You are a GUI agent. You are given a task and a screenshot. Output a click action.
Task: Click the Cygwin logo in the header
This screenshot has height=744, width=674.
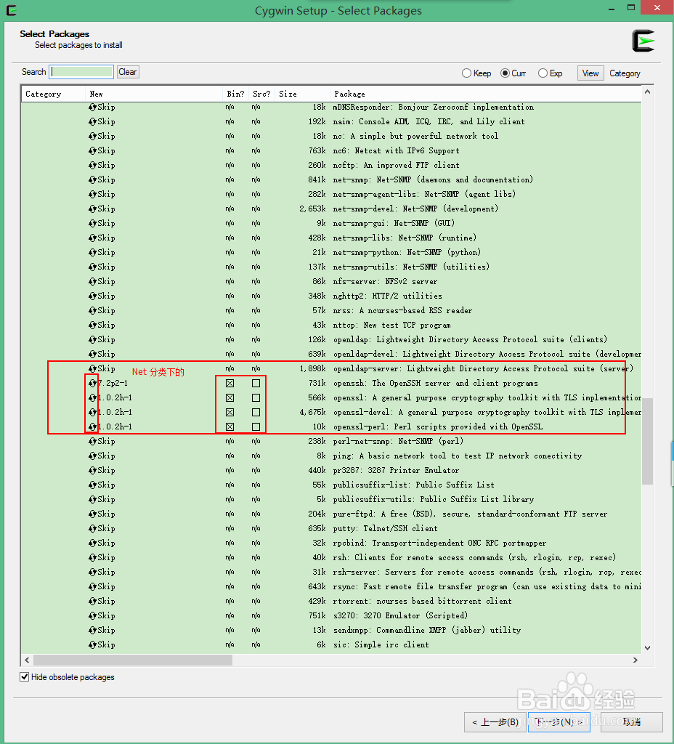[643, 41]
